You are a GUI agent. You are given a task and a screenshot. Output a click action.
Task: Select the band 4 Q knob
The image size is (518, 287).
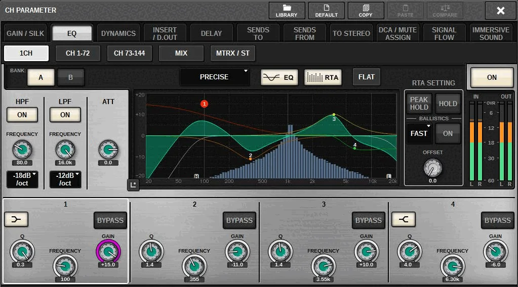410,252
